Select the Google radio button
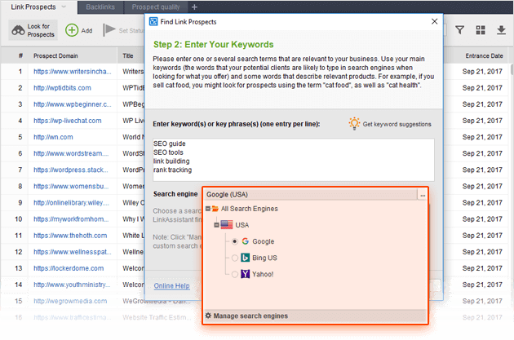The width and height of the screenshot is (514, 340). click(235, 242)
